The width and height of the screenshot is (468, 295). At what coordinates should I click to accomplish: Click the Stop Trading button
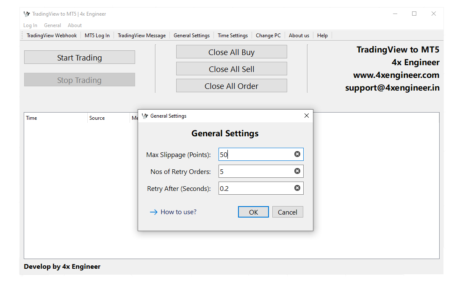[x=80, y=80]
